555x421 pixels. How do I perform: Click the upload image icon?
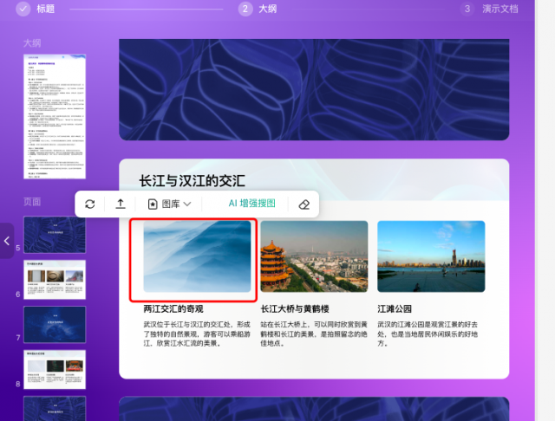[121, 204]
